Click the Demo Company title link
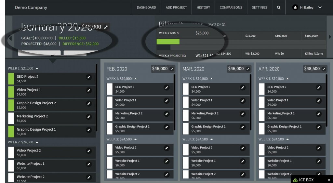The image size is (333, 183). click(x=31, y=7)
